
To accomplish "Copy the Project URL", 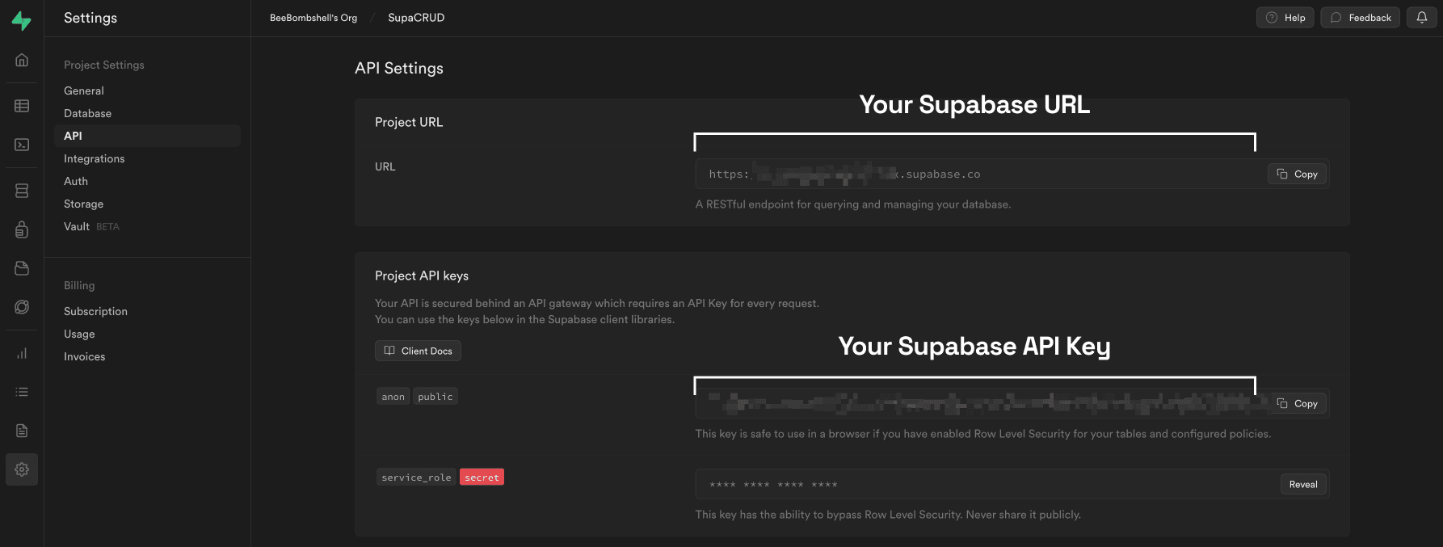I will (1297, 175).
